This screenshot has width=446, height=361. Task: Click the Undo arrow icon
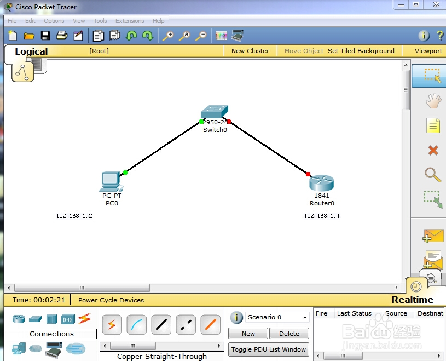pyautogui.click(x=131, y=36)
